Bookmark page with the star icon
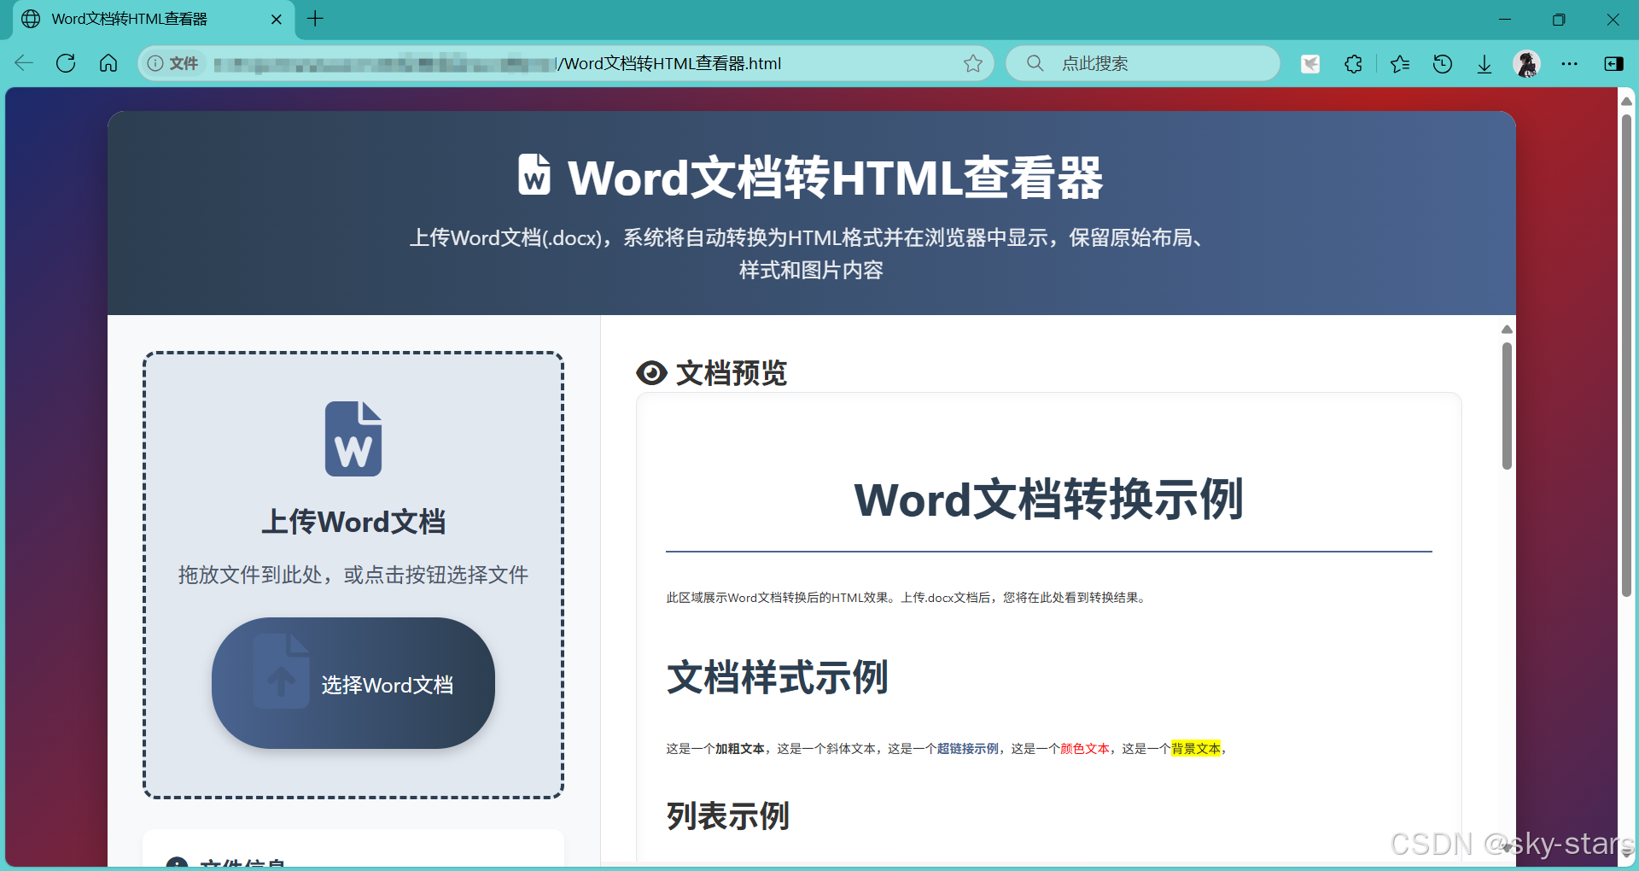The width and height of the screenshot is (1639, 871). (x=973, y=63)
